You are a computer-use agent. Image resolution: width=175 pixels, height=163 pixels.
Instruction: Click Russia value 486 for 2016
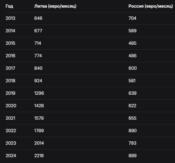[x=133, y=56]
